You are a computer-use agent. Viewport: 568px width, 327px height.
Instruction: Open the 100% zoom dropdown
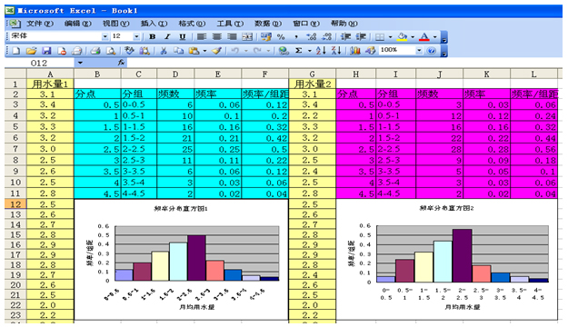click(419, 50)
